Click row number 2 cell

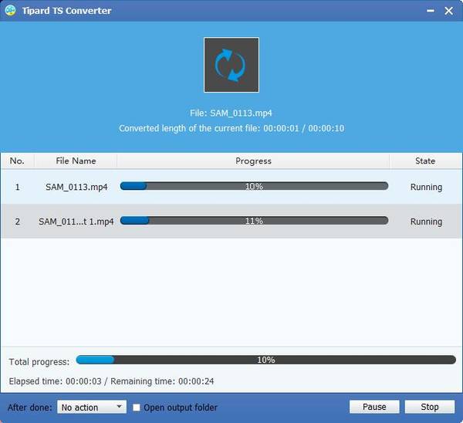[18, 222]
